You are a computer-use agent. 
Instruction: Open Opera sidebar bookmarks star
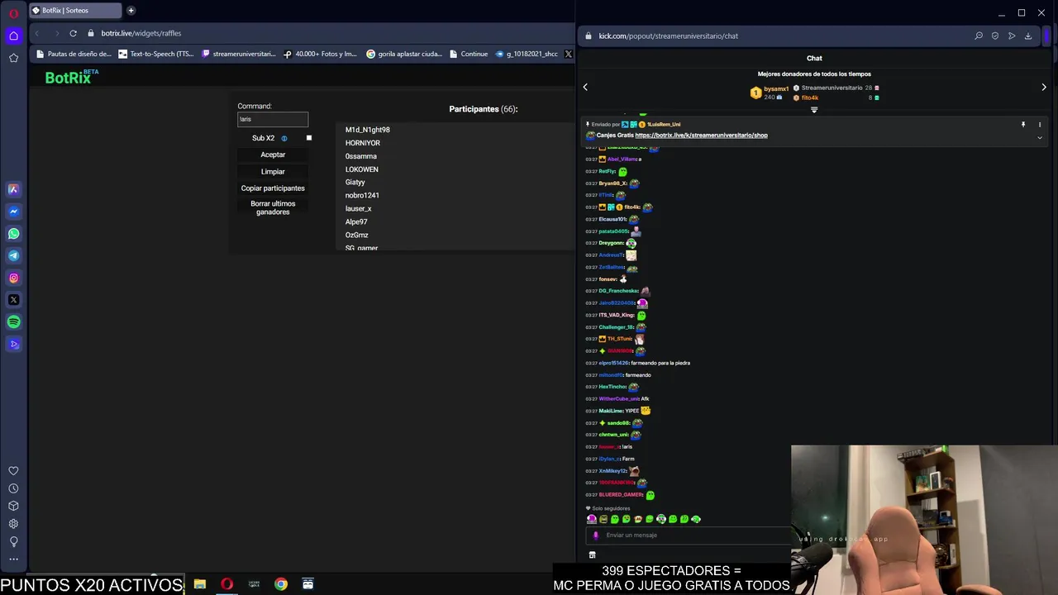[13, 58]
